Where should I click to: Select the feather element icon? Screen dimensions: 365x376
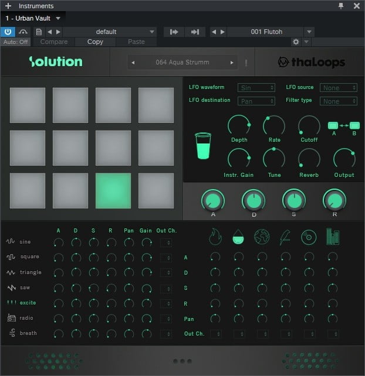pyautogui.click(x=285, y=237)
